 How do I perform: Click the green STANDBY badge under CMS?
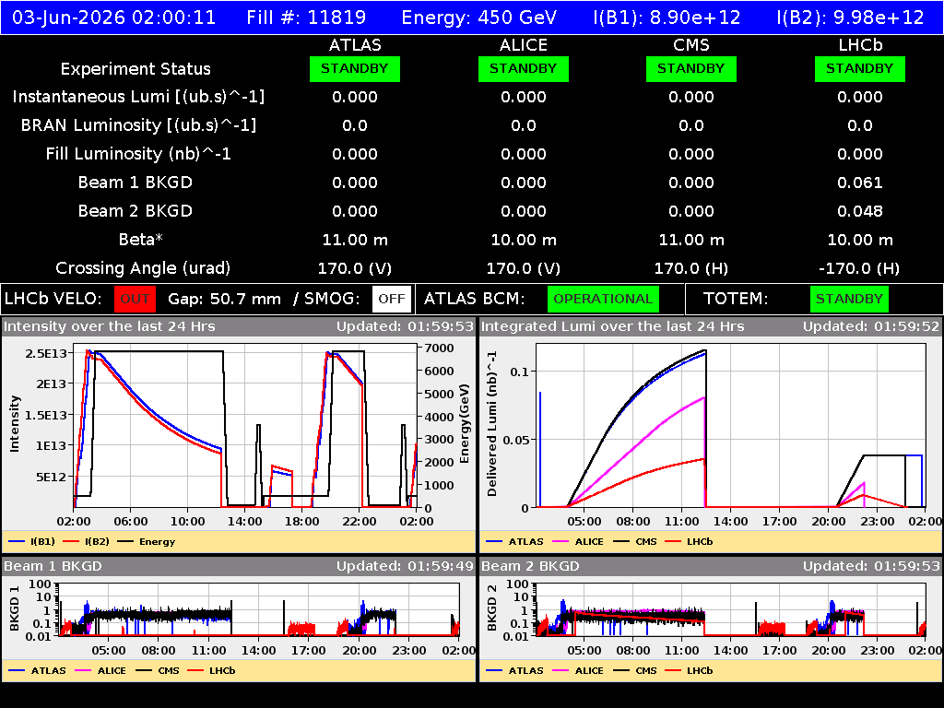pyautogui.click(x=691, y=68)
